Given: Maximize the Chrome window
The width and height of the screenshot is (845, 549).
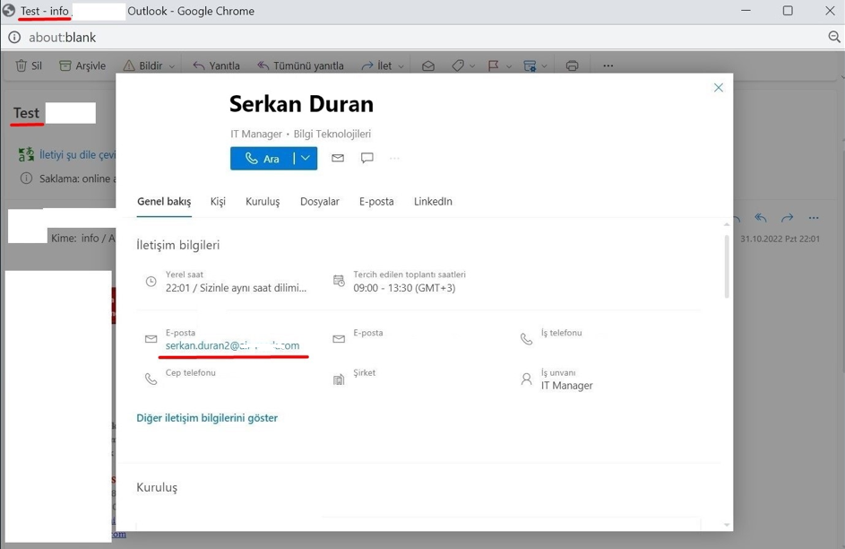Looking at the screenshot, I should [x=788, y=11].
